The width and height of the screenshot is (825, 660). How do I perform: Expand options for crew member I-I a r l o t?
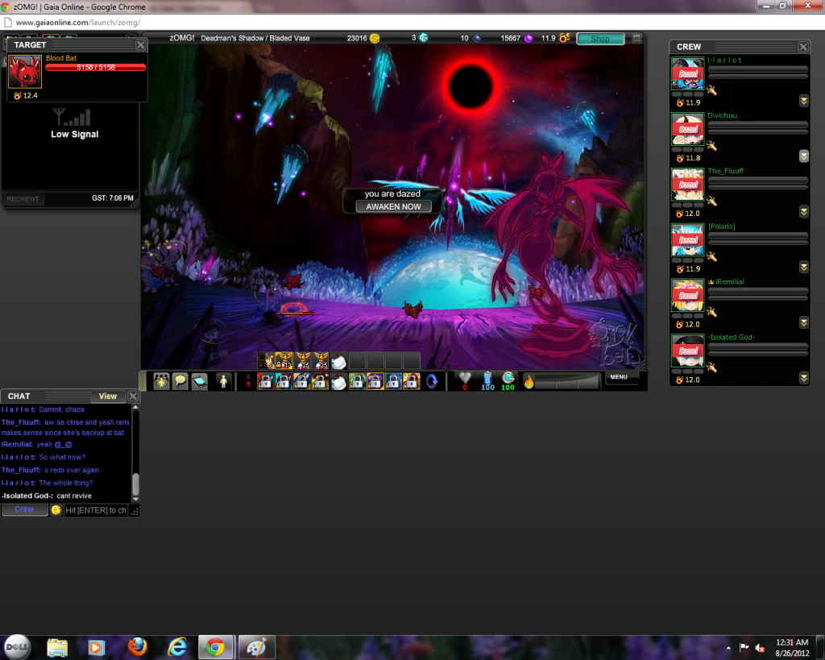point(803,101)
